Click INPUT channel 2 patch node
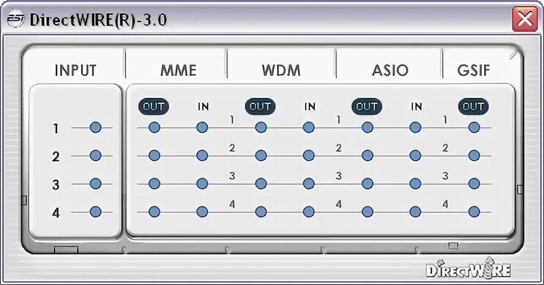 pyautogui.click(x=96, y=155)
